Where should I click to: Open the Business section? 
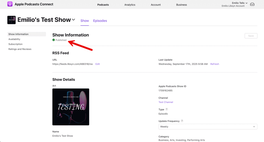point(181,5)
